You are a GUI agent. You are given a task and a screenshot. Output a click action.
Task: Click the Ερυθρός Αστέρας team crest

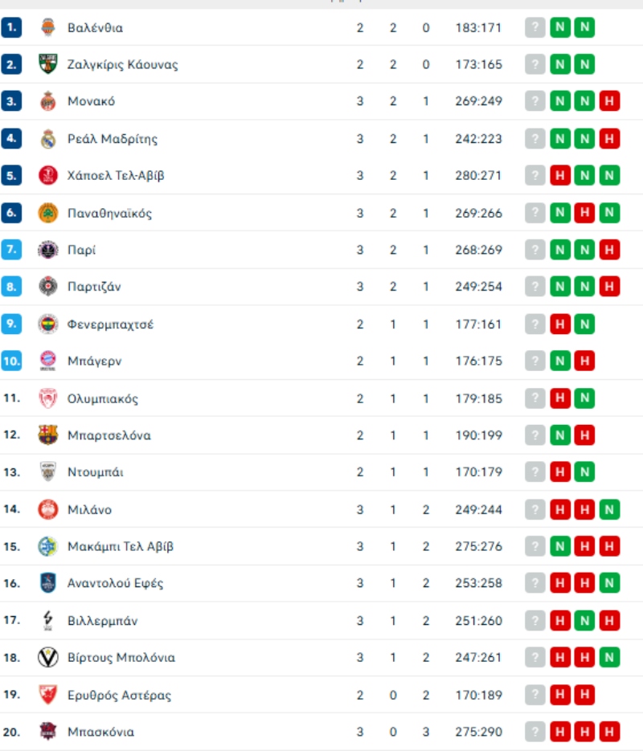pos(48,695)
